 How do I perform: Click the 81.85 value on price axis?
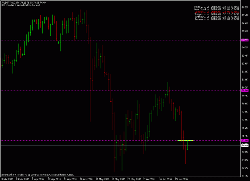(x=245, y=72)
